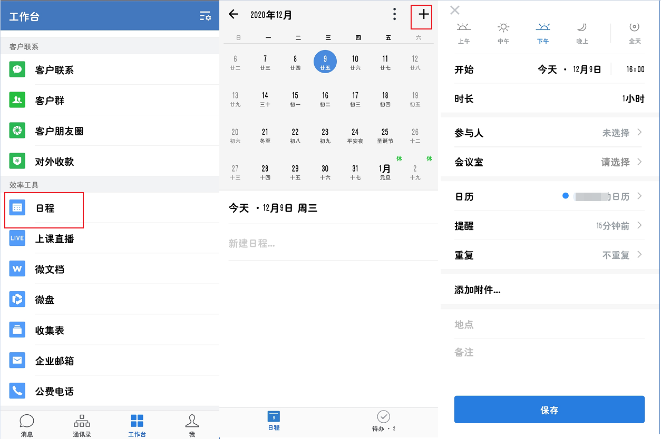Select December 16 on the calendar
The width and height of the screenshot is (661, 439).
[x=325, y=99]
